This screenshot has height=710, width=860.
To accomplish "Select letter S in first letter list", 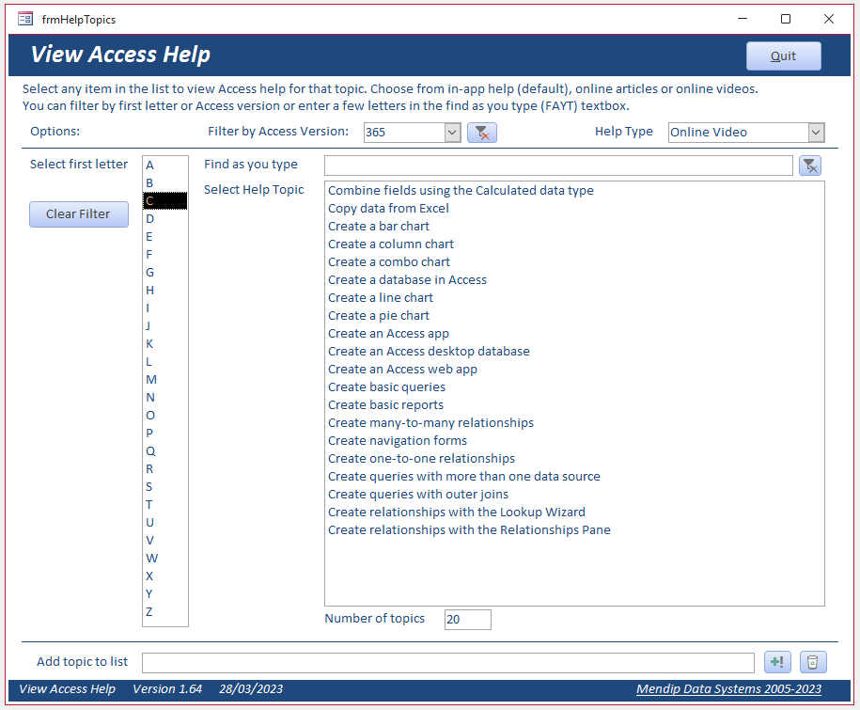I will (165, 487).
